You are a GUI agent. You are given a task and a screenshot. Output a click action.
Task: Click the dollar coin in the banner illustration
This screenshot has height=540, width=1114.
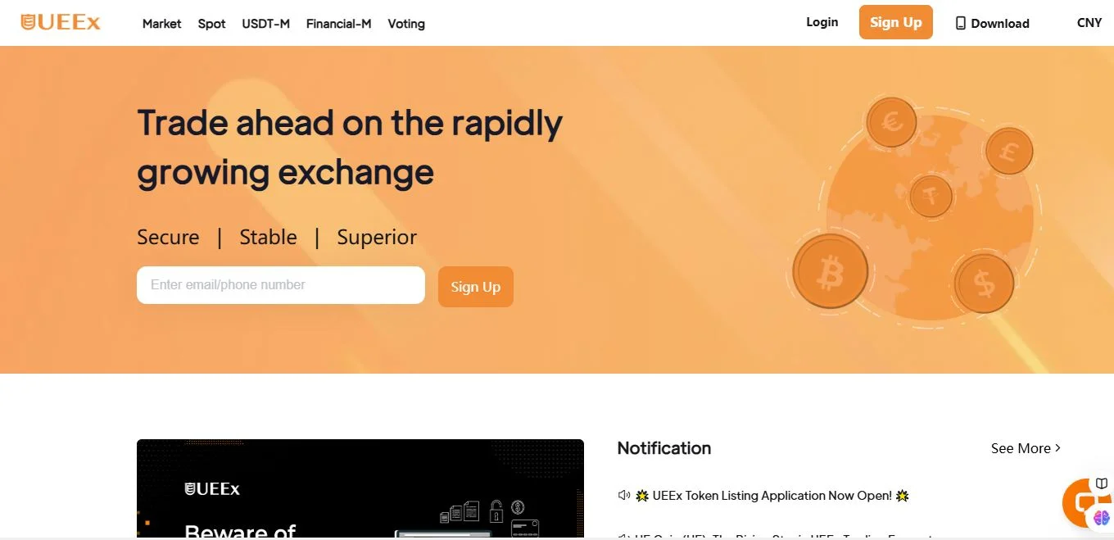(x=984, y=282)
